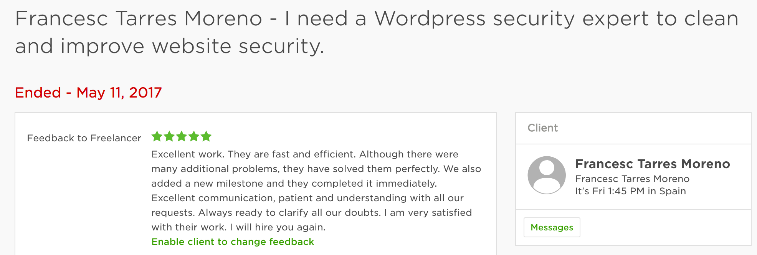Click 'I will hire you again' sentence
Screen dimensions: 757x255
(x=278, y=227)
